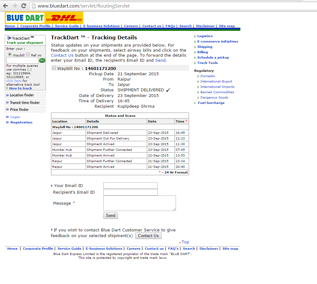Image resolution: width=317 pixels, height=284 pixels.
Task: Click the waybill number input field
Action: (22, 60)
